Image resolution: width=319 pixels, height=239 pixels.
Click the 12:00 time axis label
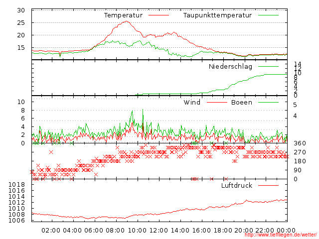click(x=159, y=231)
